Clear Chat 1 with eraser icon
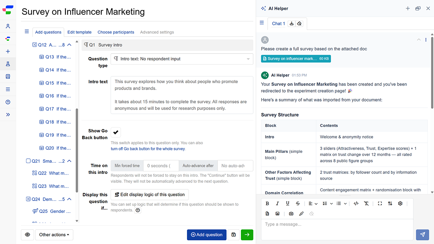434x244 pixels. click(299, 23)
